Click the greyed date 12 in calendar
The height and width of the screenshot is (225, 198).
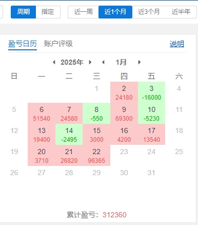tap(14, 130)
